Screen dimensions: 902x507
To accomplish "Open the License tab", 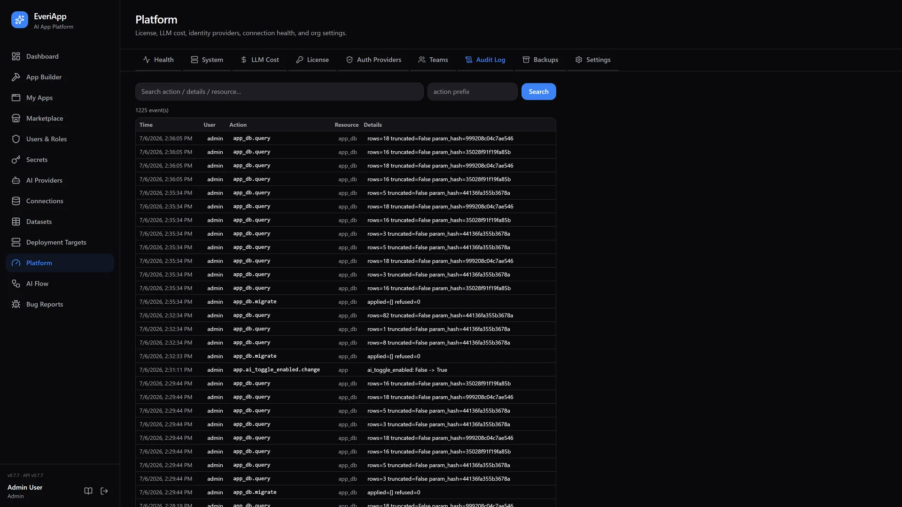I will [312, 60].
